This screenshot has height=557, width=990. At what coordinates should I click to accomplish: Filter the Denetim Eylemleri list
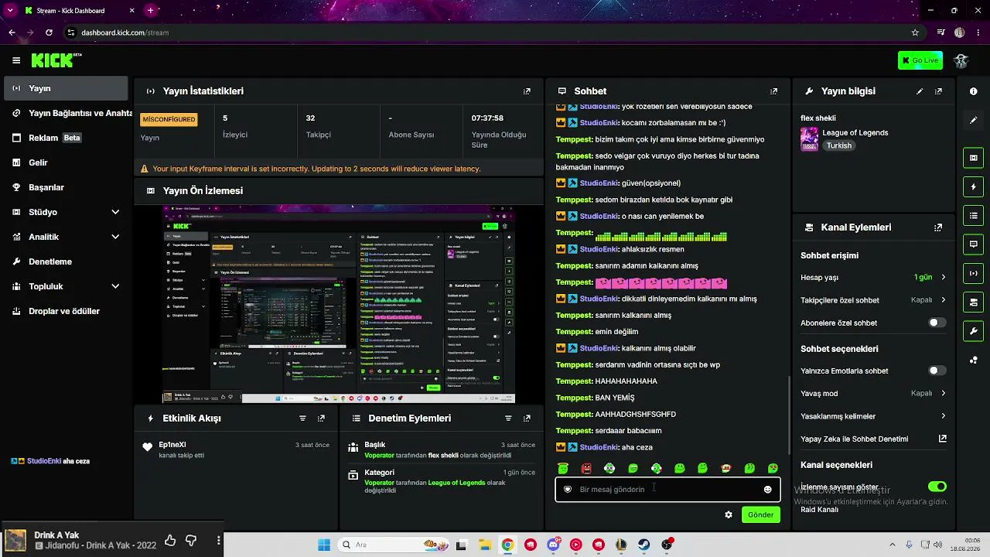[508, 419]
